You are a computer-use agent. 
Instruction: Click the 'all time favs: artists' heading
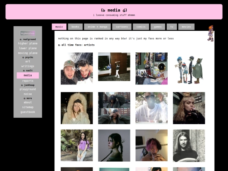point(76,45)
